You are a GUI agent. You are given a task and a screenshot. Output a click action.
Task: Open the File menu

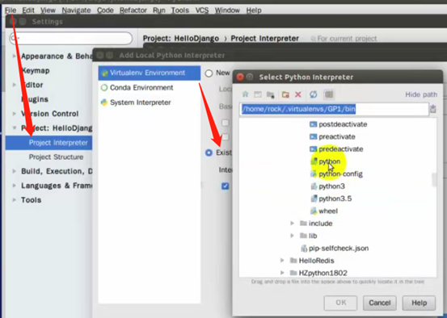[x=11, y=10]
